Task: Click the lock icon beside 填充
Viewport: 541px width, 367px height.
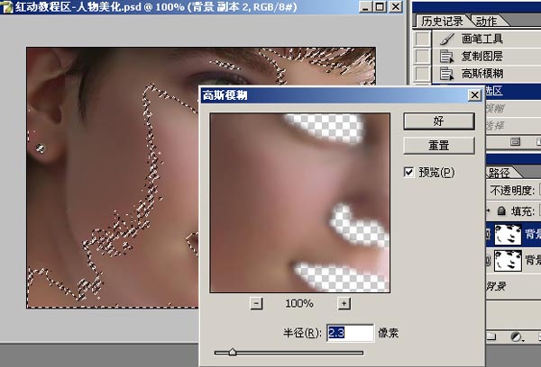Action: (x=501, y=210)
